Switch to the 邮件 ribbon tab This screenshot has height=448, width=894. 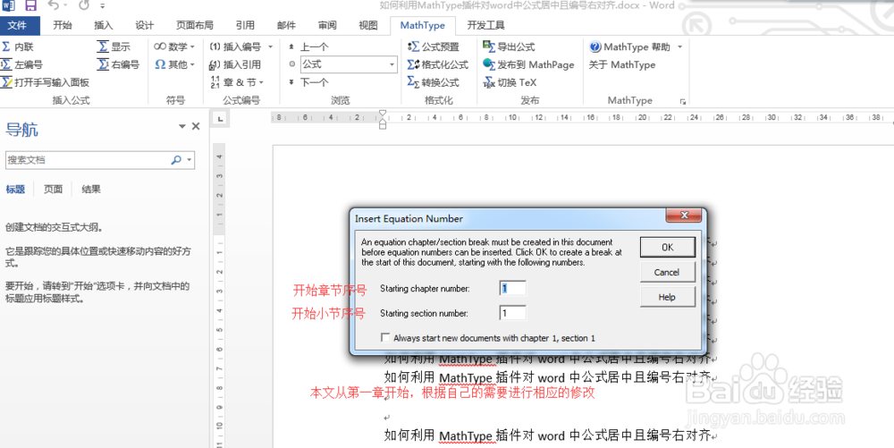[286, 25]
